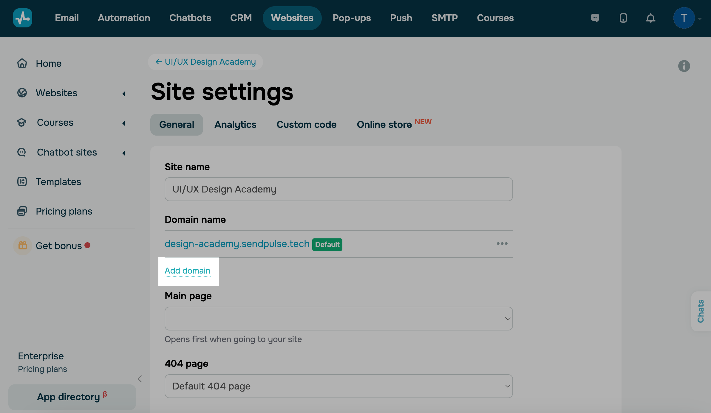The height and width of the screenshot is (413, 711).
Task: Go back to UI/UX Design Academy
Action: click(205, 62)
